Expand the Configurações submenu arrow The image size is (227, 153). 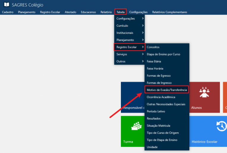coord(143,19)
